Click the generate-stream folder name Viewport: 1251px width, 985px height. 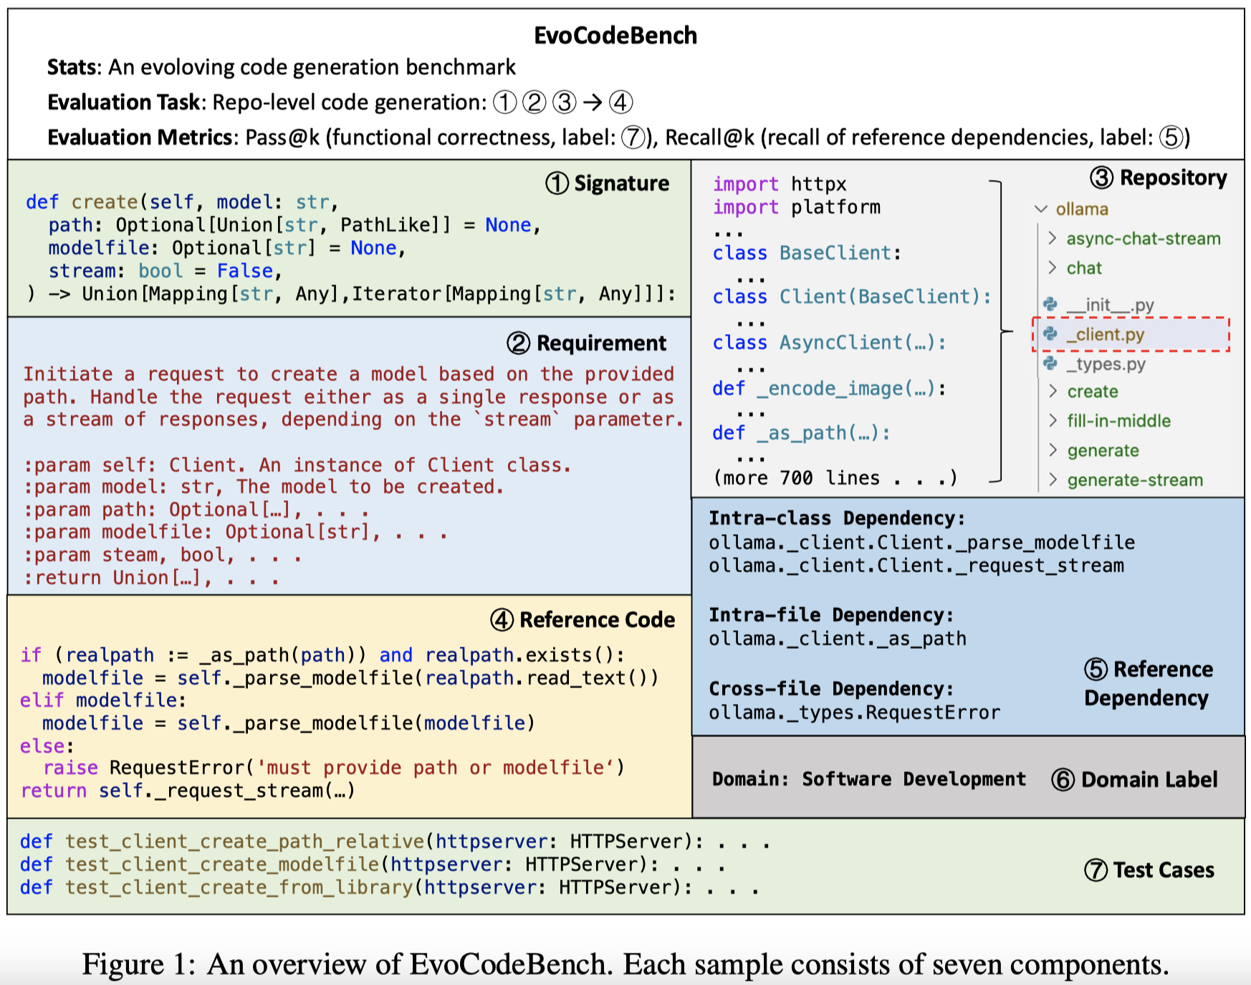coord(1135,480)
